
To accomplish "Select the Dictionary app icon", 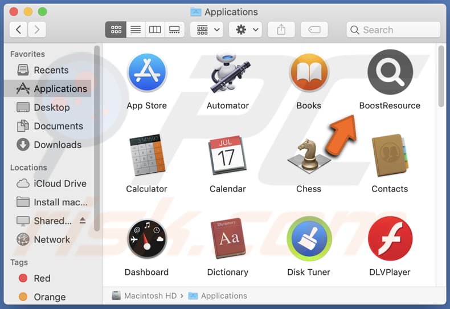I will pos(228,239).
